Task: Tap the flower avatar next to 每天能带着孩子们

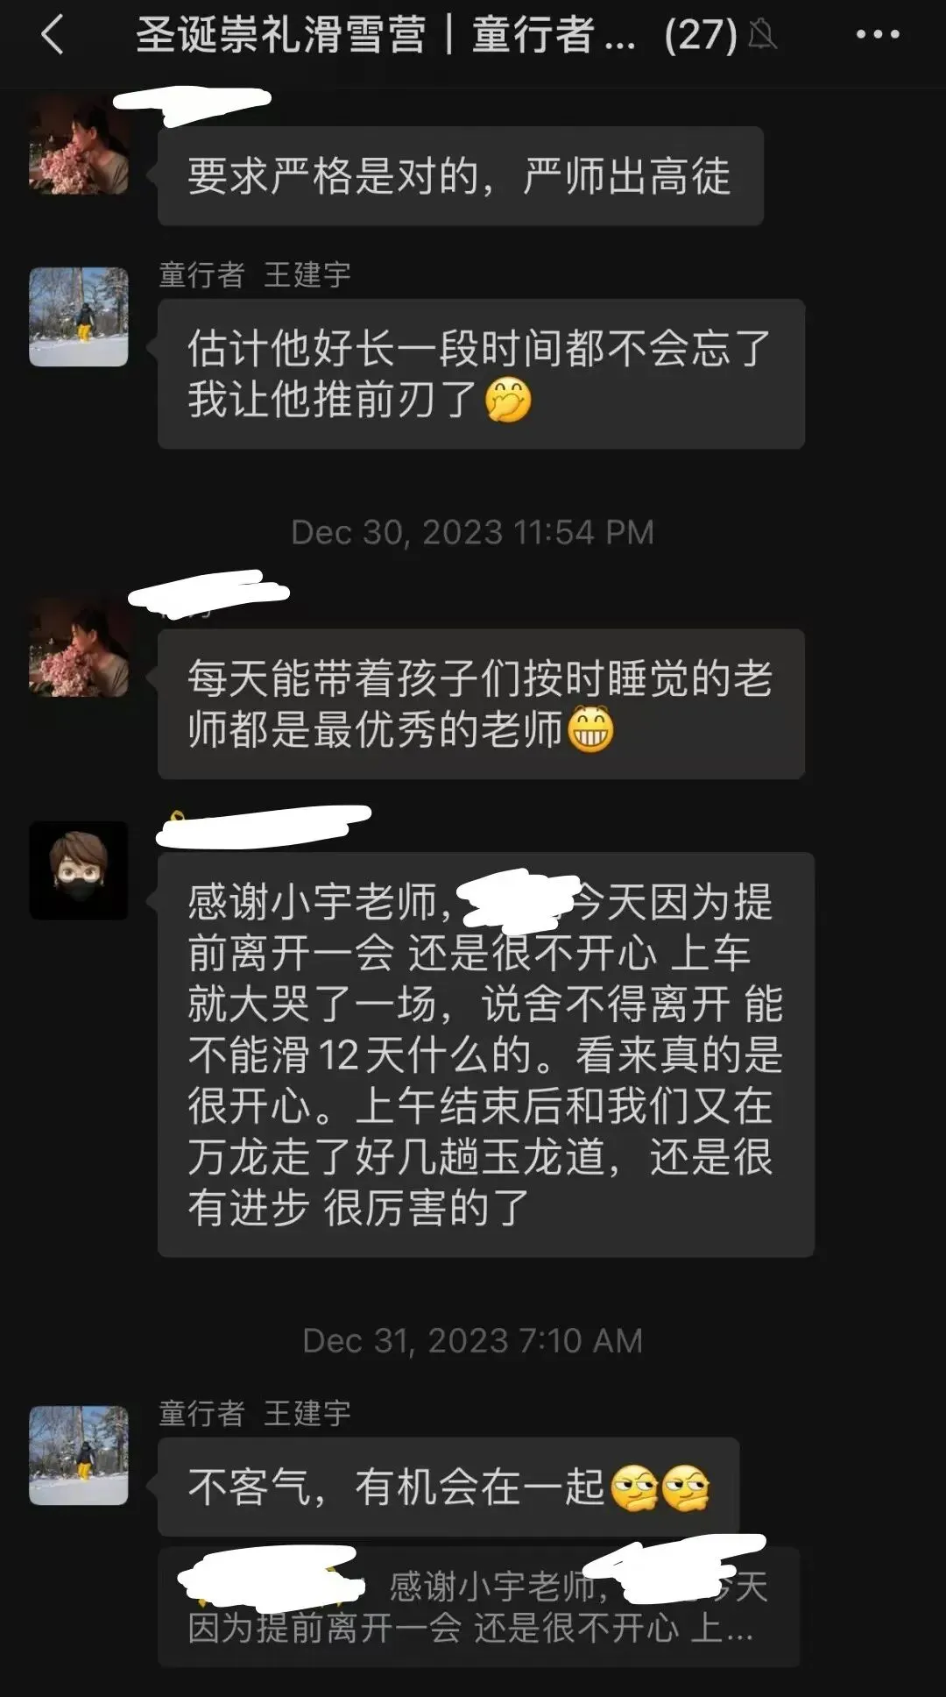Action: click(79, 648)
